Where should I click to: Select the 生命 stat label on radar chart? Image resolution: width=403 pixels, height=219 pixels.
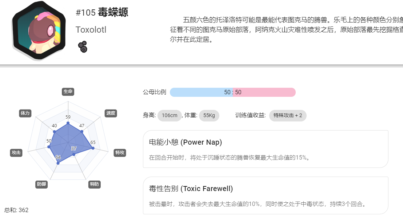coord(68,91)
